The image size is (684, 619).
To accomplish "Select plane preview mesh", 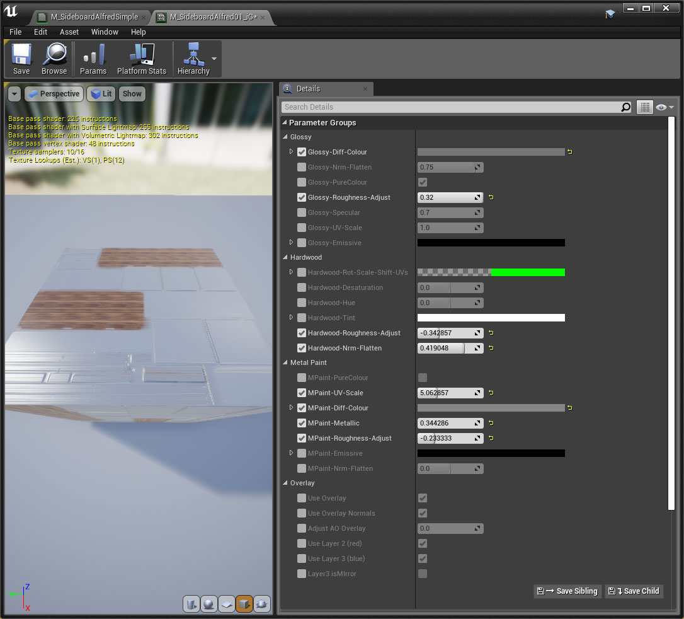I will [x=226, y=604].
